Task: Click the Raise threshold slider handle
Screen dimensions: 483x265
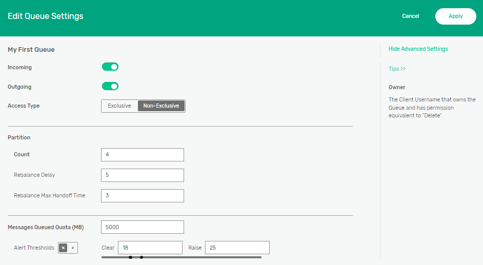Action: click(x=142, y=257)
